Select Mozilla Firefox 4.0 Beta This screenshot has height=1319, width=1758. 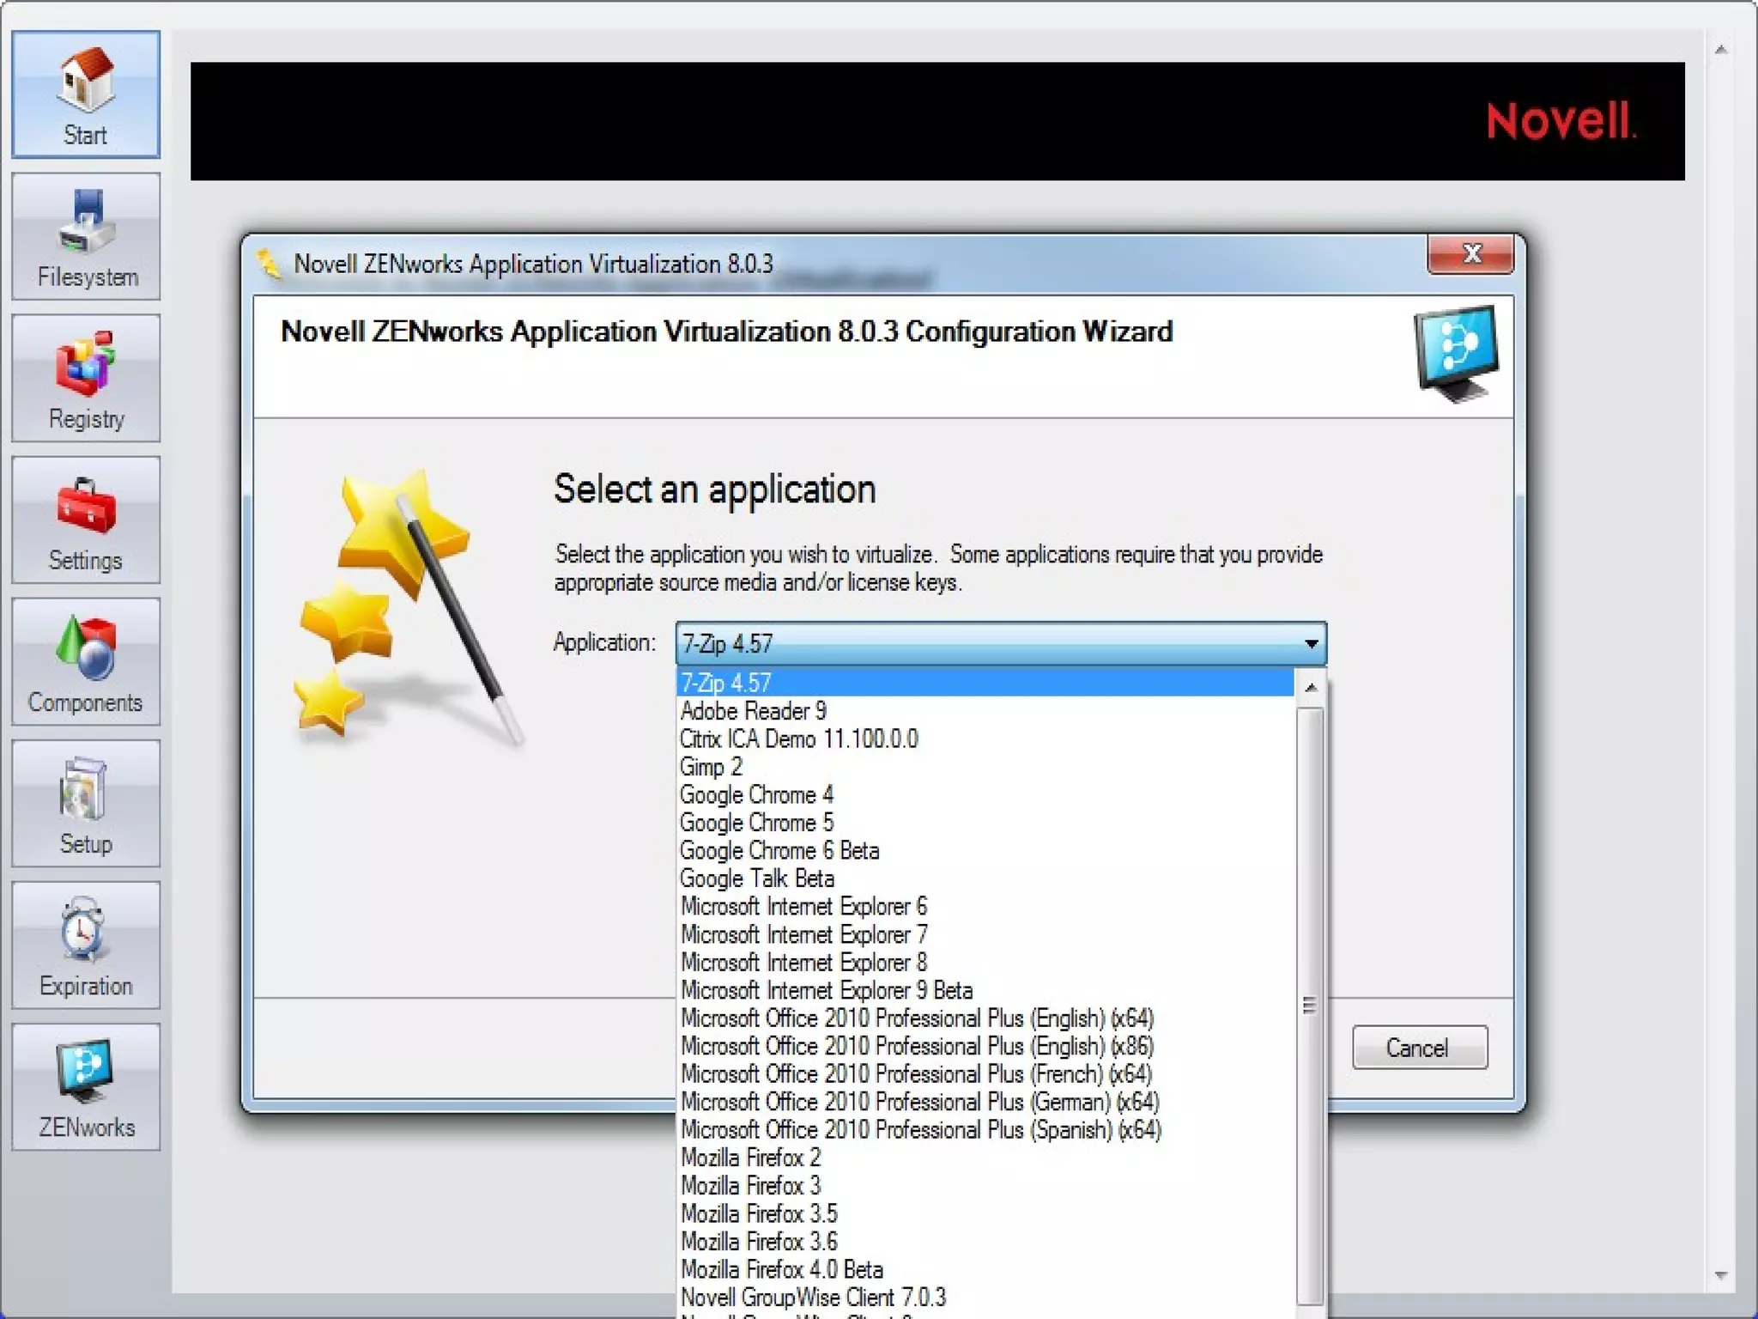(985, 1269)
